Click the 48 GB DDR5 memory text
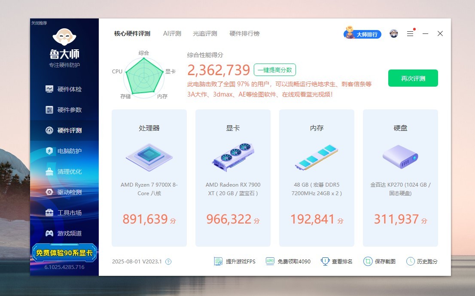 pos(317,189)
